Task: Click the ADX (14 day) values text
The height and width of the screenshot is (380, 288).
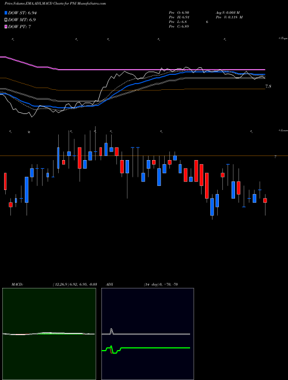Action: [x=161, y=284]
